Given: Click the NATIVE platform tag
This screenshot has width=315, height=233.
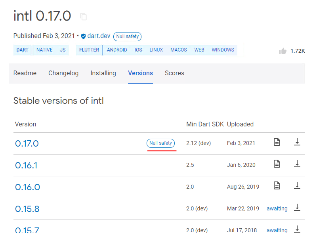Looking at the screenshot, I should tap(44, 50).
